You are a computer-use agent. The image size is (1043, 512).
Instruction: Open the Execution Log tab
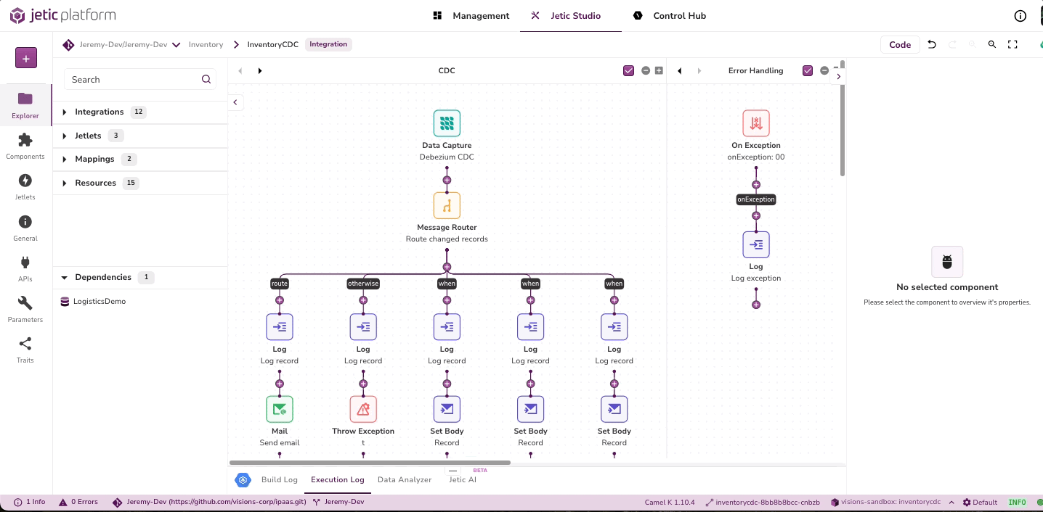click(338, 480)
